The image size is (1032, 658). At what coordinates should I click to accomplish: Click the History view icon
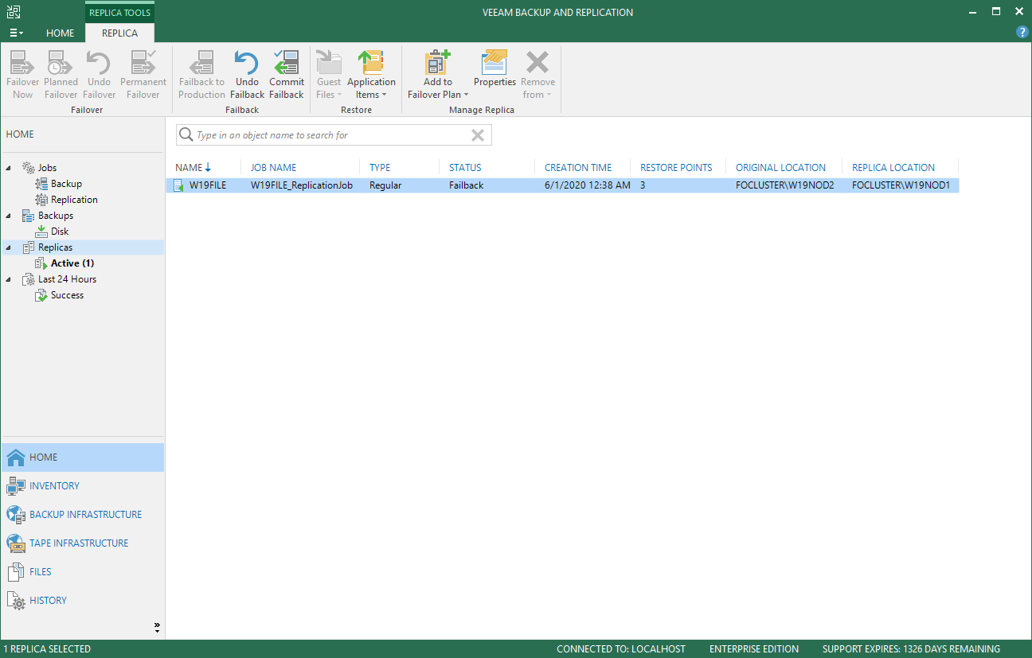[16, 601]
